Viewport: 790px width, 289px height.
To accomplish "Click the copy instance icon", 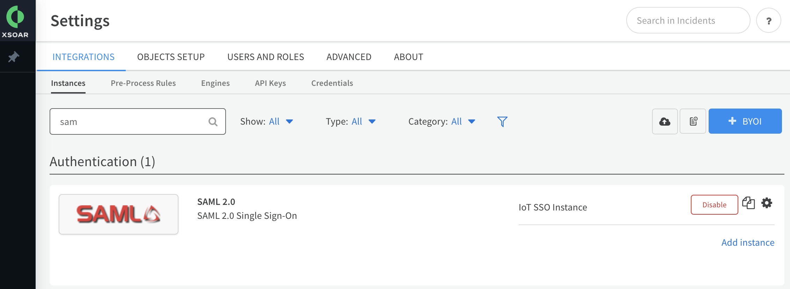I will (x=748, y=203).
